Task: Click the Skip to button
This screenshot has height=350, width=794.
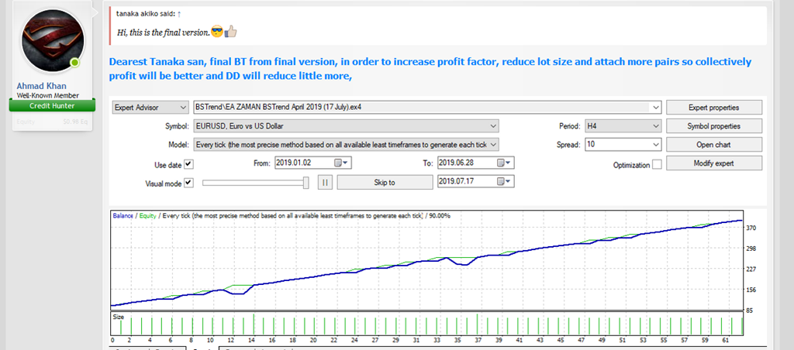Action: point(385,183)
